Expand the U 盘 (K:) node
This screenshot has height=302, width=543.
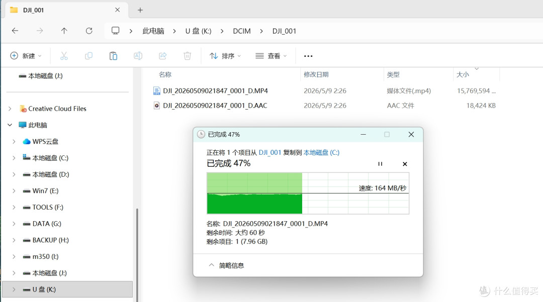pyautogui.click(x=14, y=289)
